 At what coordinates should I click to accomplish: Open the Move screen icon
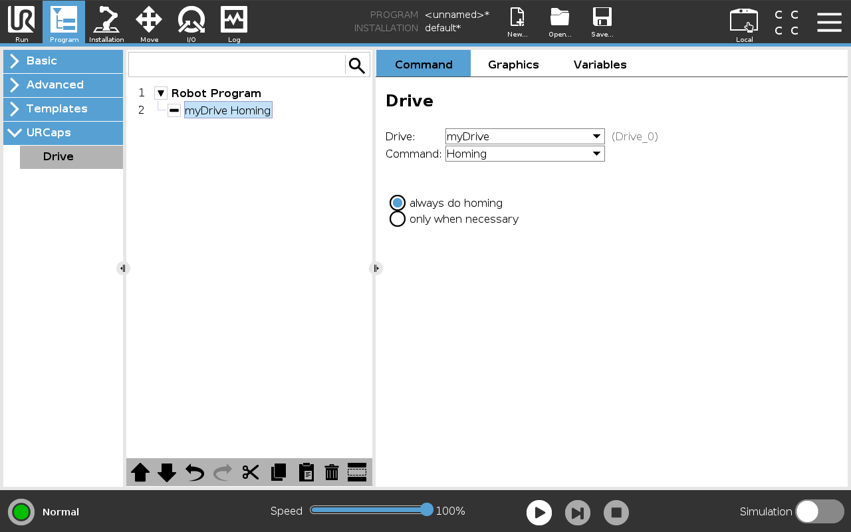tap(149, 23)
